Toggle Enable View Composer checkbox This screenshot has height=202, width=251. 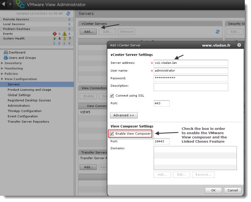click(x=112, y=134)
